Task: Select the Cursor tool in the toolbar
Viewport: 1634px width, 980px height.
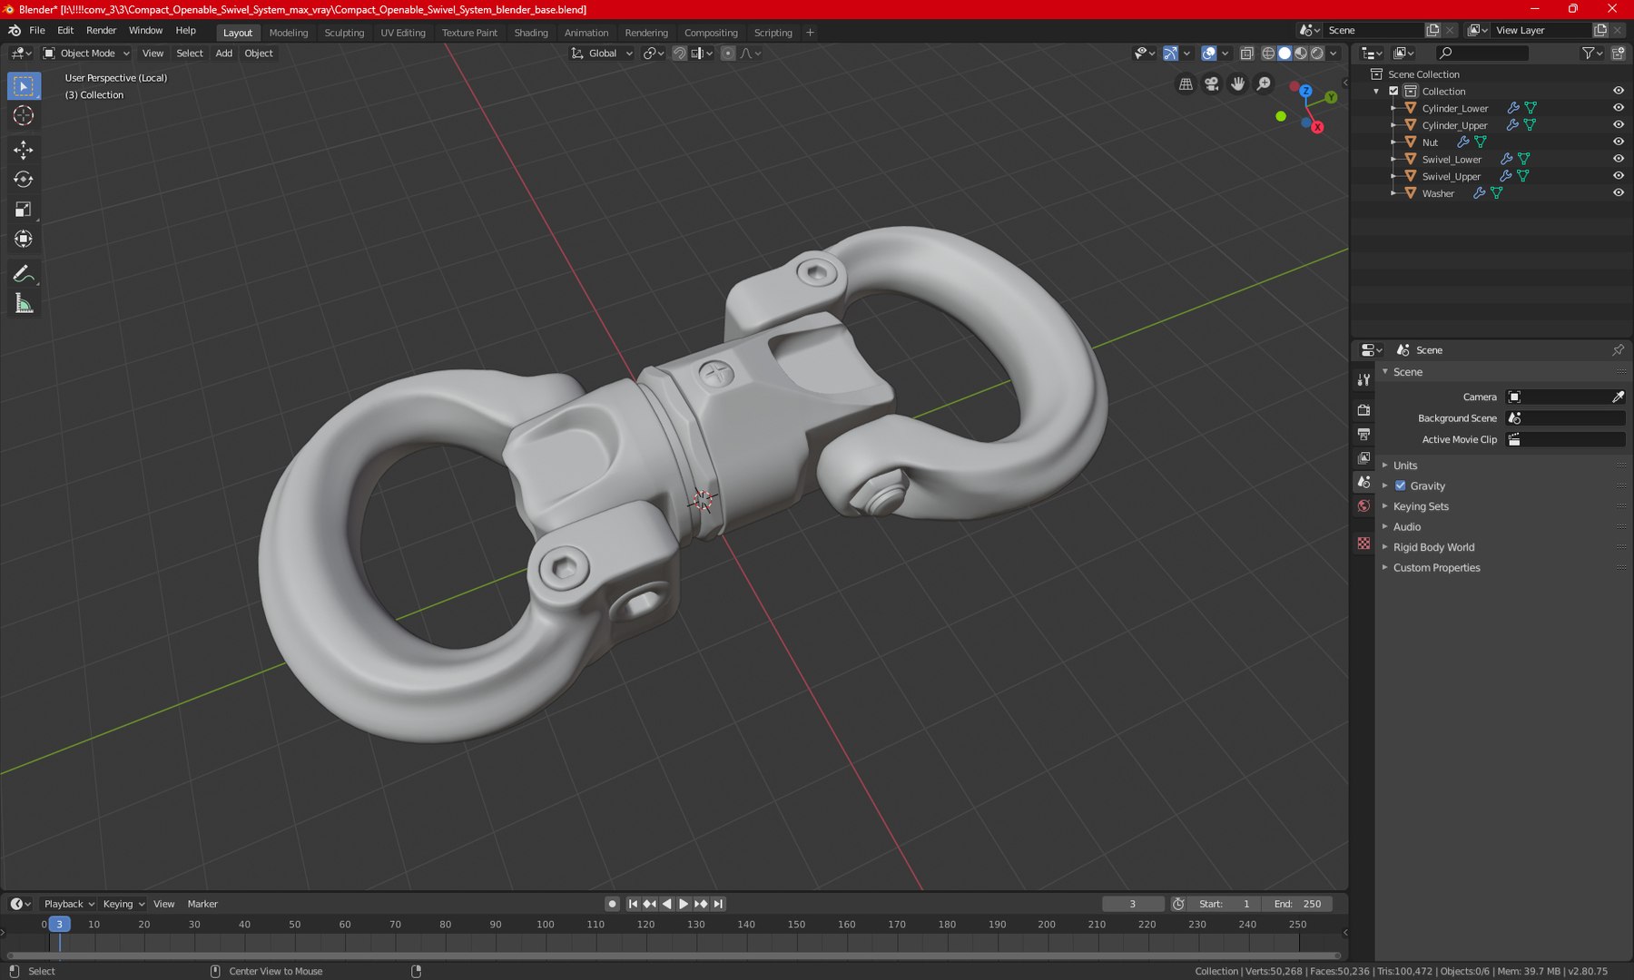Action: pyautogui.click(x=24, y=115)
